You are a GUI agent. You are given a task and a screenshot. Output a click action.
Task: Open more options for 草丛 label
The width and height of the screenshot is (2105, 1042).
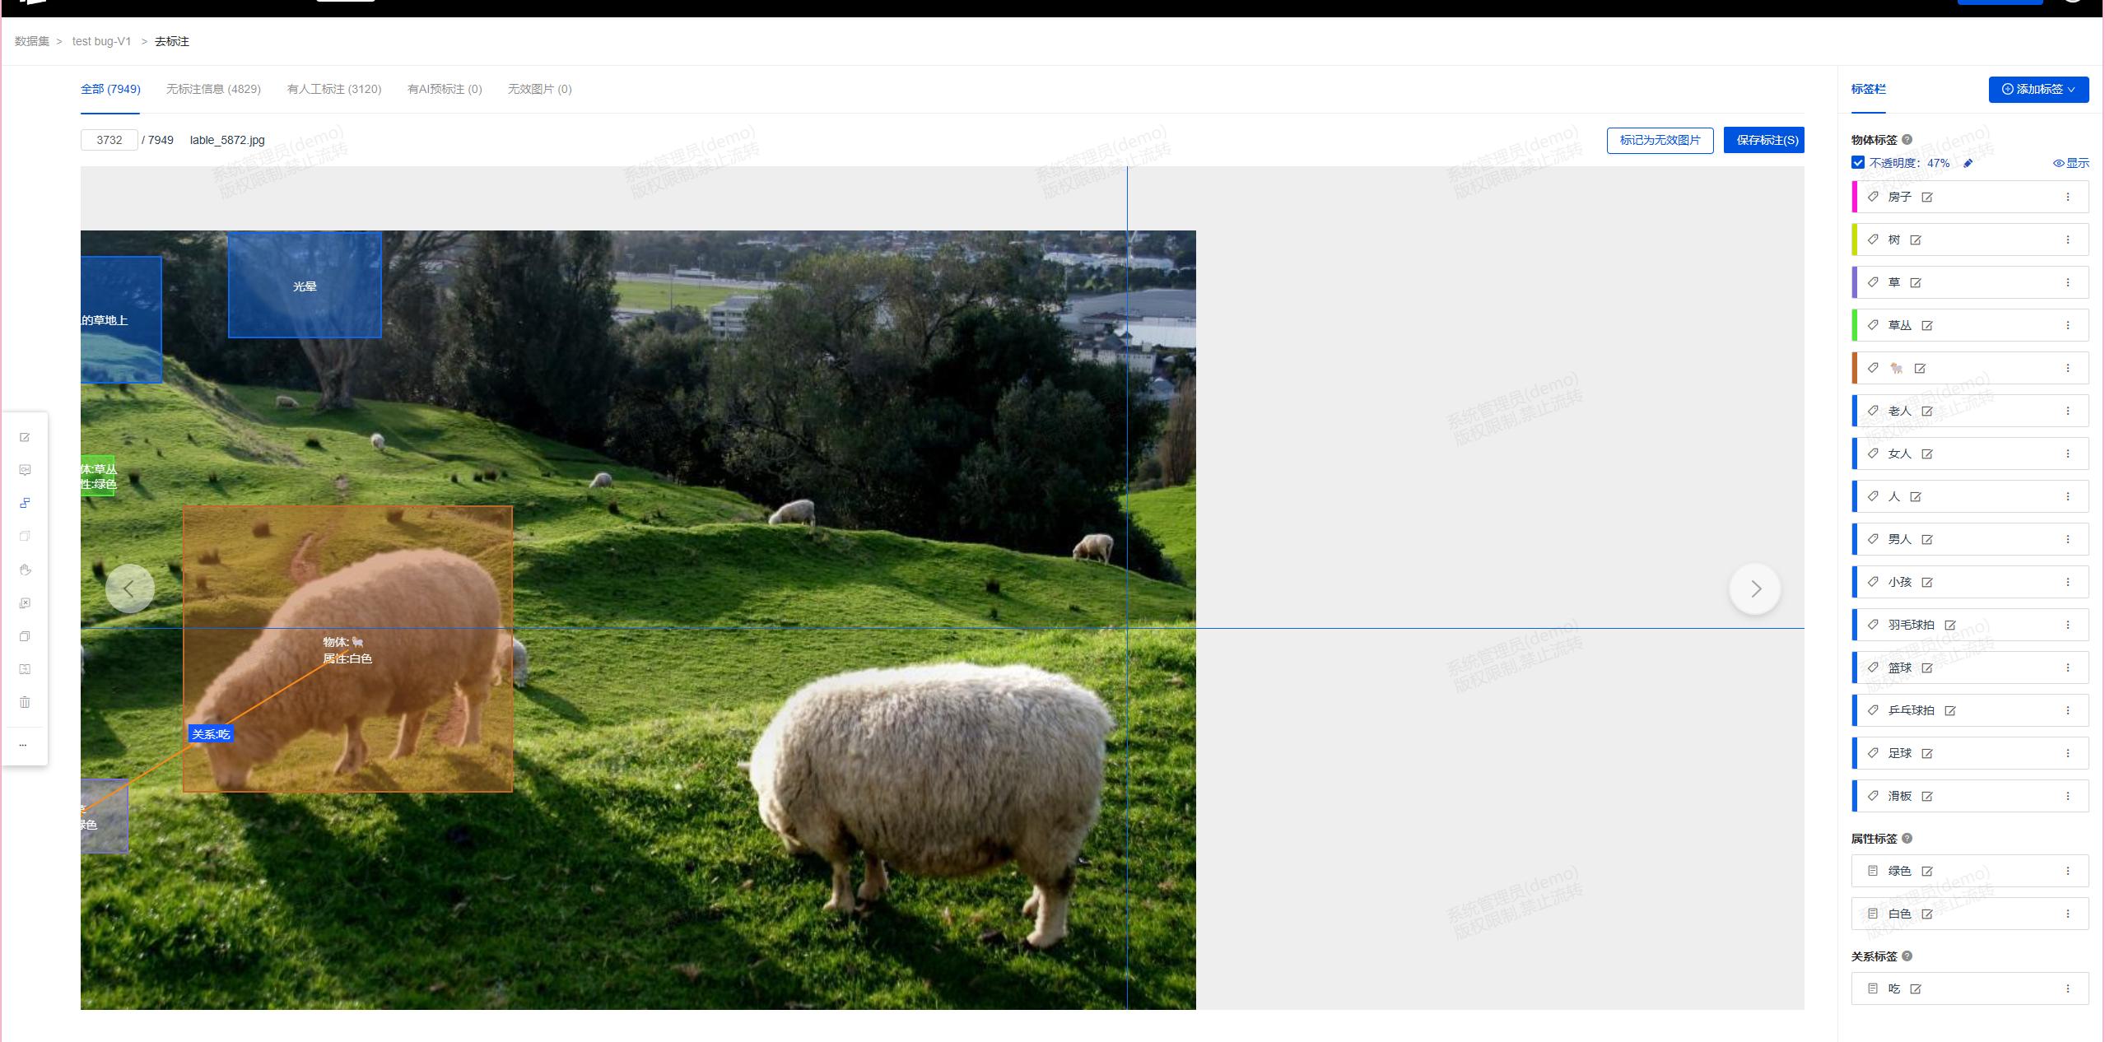click(x=2067, y=325)
